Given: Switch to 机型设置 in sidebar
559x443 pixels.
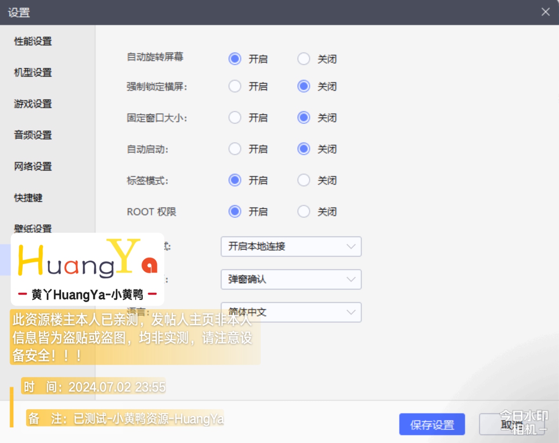Looking at the screenshot, I should click(33, 72).
